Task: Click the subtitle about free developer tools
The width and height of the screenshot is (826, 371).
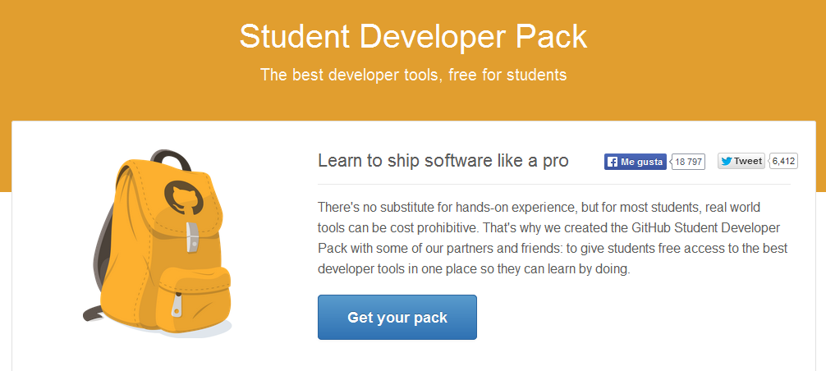Action: [413, 75]
